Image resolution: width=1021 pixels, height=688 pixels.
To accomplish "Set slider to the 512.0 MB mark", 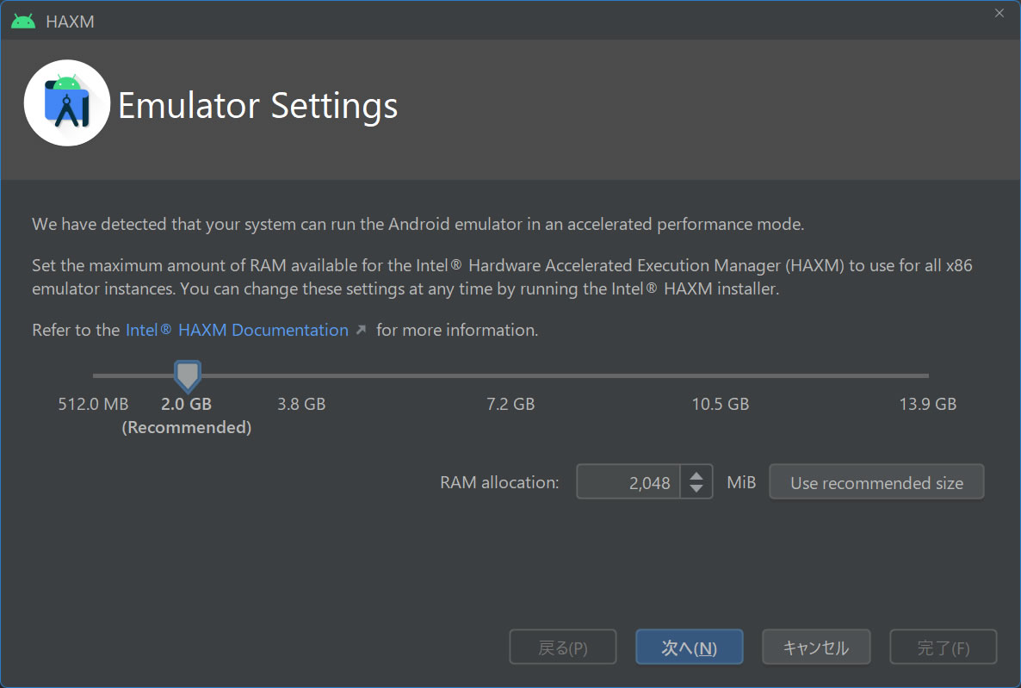I will (94, 376).
